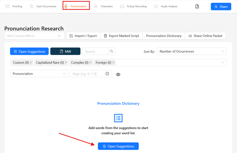Click the speaker icon for Audio Analysis
Screen dimensions: 237x153
[156, 7]
